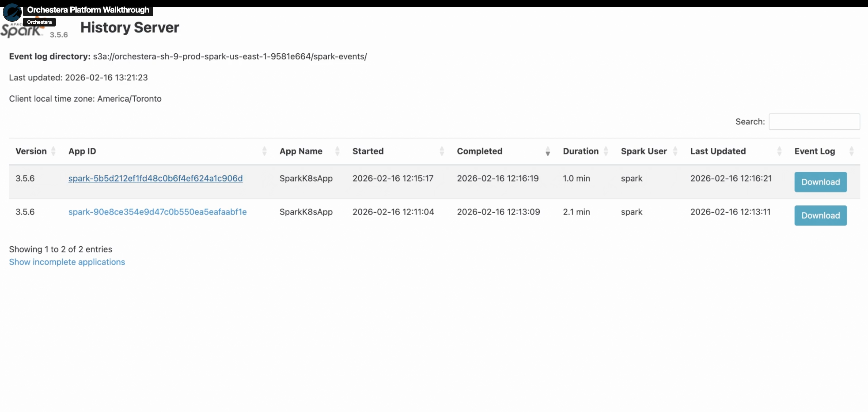Viewport: 868px width, 412px height.
Task: Open application spark-90e8ce354e9d47c0b550ea5eafaabf1e
Action: [x=158, y=212]
